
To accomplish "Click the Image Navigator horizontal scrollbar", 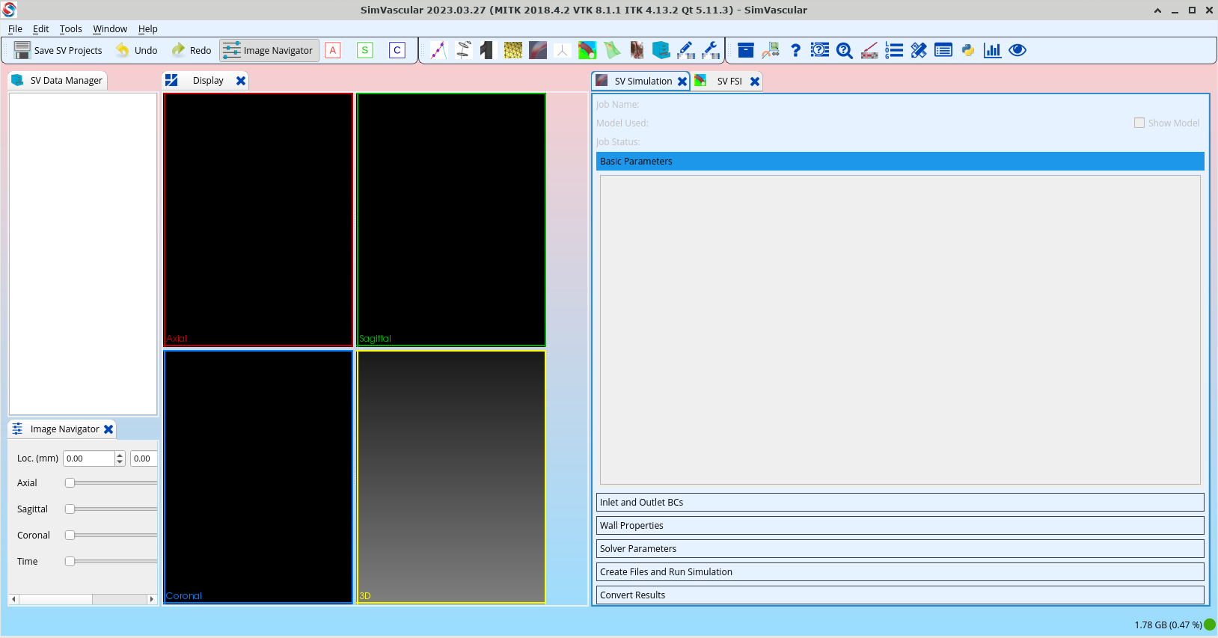I will (82, 599).
